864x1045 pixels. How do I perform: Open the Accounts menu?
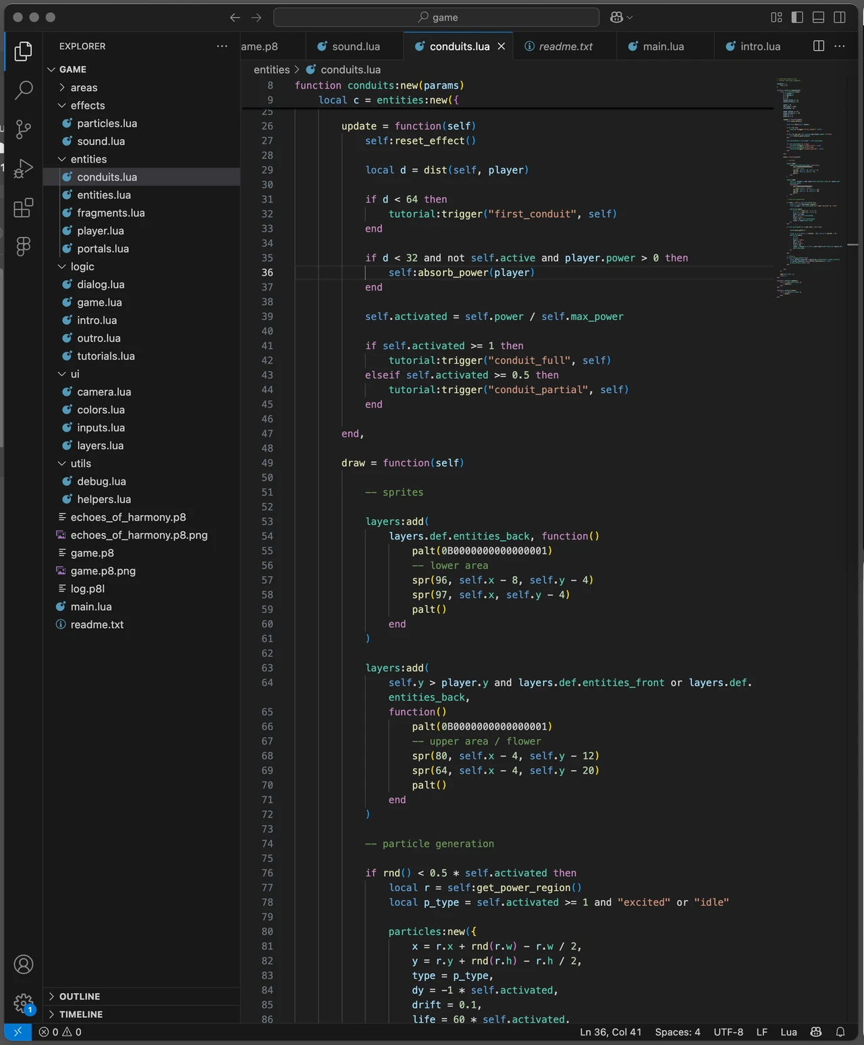(x=24, y=965)
